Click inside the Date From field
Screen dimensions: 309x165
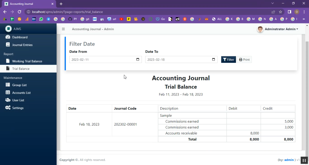(102, 60)
